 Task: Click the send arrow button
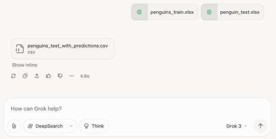[x=260, y=126]
